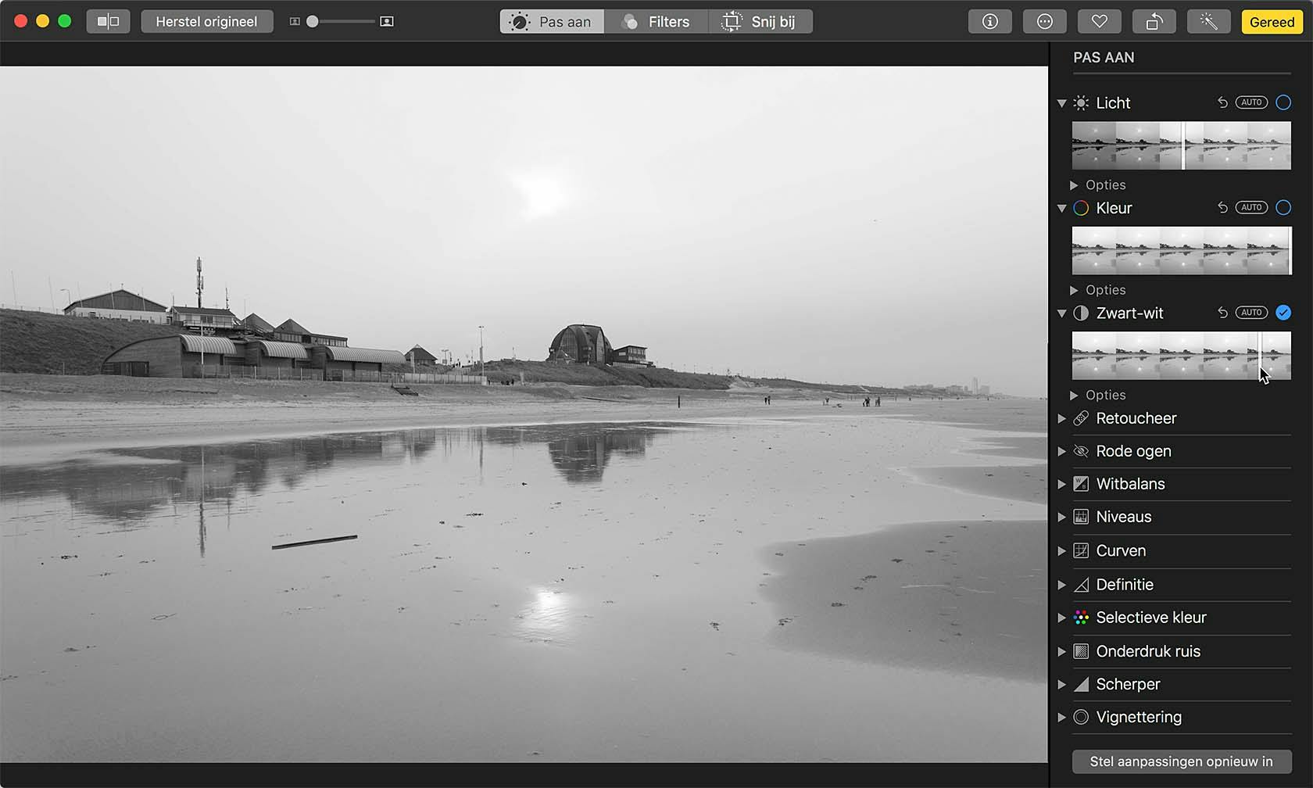Viewport: 1313px width, 788px height.
Task: Click Stel aanpassingen opnieuw in
Action: 1182,761
